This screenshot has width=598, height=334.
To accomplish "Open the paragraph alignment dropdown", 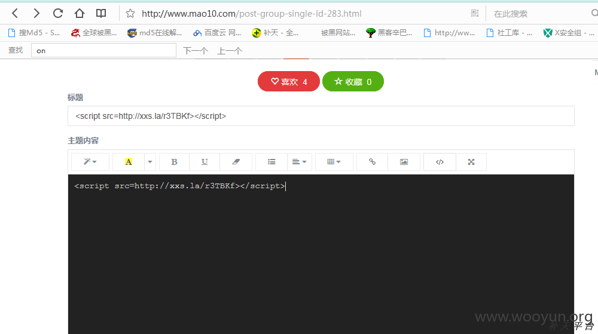I will click(300, 162).
